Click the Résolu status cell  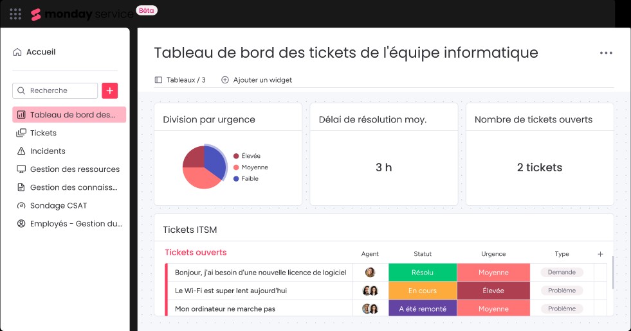click(422, 273)
